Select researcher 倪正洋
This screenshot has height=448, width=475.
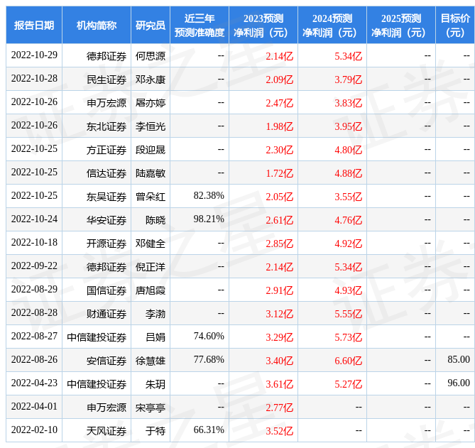coord(151,267)
